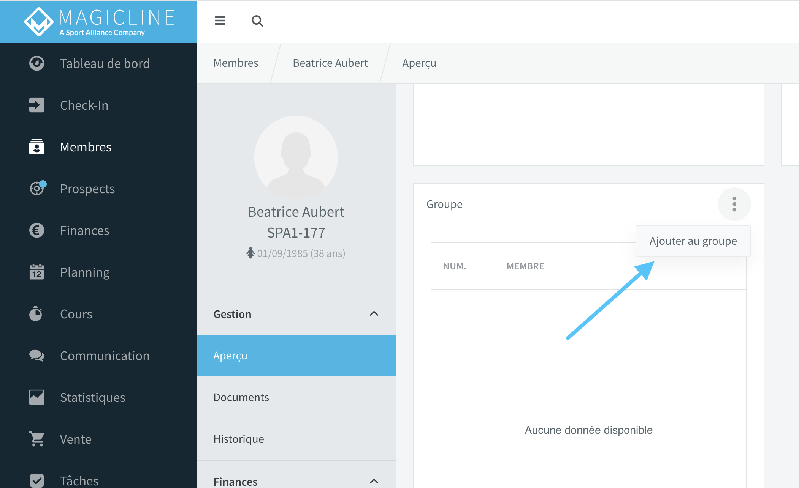Click the Vente shopping cart icon
Screen dimensions: 799x488
pyautogui.click(x=37, y=439)
